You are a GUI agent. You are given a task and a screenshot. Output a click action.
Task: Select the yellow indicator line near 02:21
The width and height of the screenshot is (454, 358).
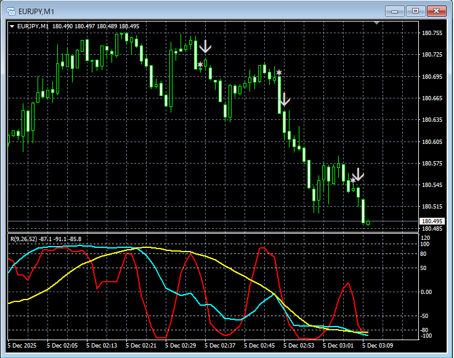pos(146,247)
